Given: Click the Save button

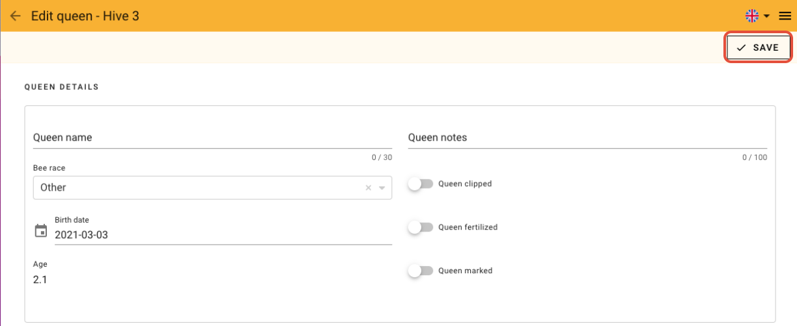Looking at the screenshot, I should [758, 48].
